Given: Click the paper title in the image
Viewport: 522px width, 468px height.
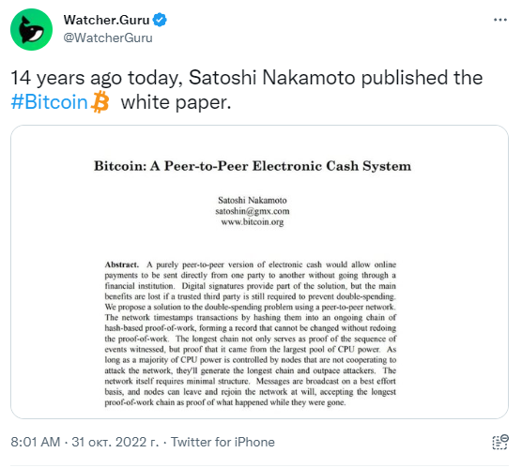Looking at the screenshot, I should pyautogui.click(x=253, y=166).
